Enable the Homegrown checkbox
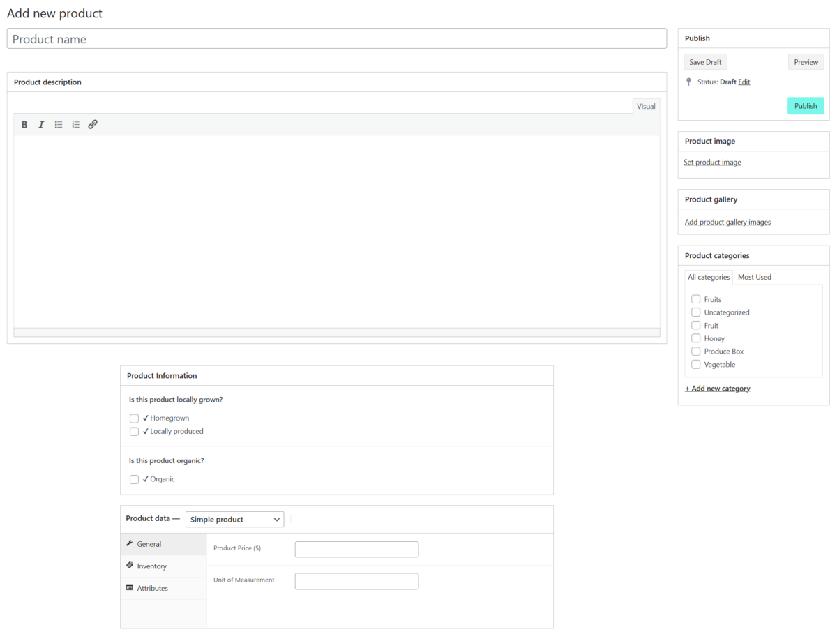Screen dimensions: 837x641 point(134,418)
